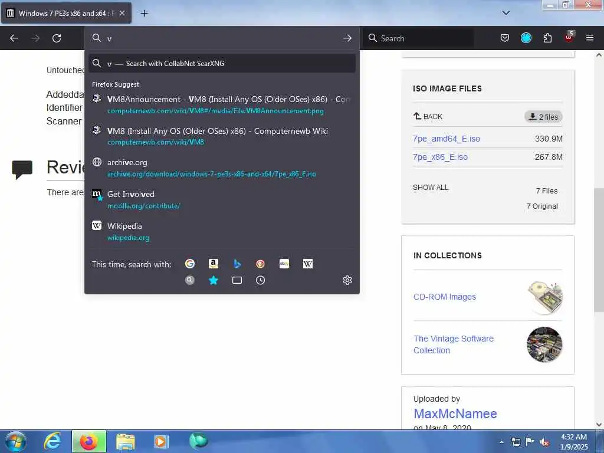Select VM8 Computernewb Wiki suggestion
604x453 pixels.
point(222,136)
